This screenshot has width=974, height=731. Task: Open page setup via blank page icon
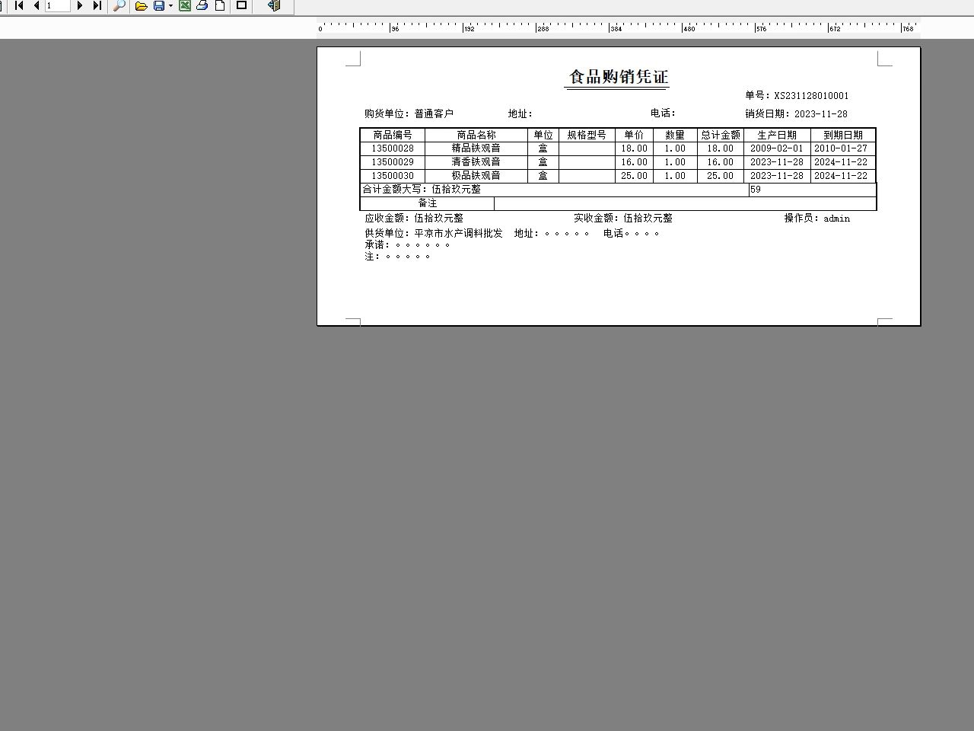pos(220,5)
